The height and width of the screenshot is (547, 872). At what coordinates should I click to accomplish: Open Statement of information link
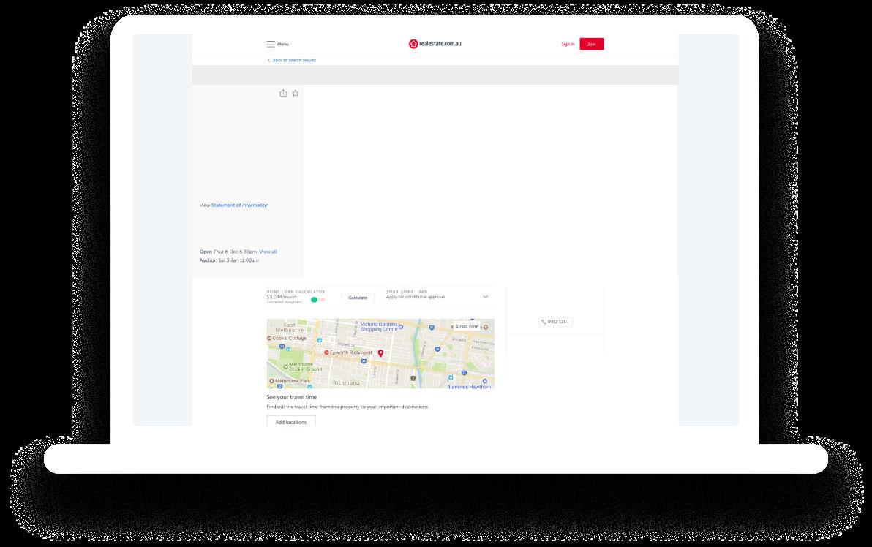[240, 205]
